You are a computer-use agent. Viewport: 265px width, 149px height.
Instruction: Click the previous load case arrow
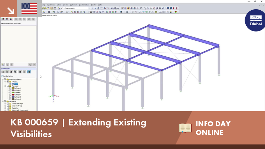(92, 8)
